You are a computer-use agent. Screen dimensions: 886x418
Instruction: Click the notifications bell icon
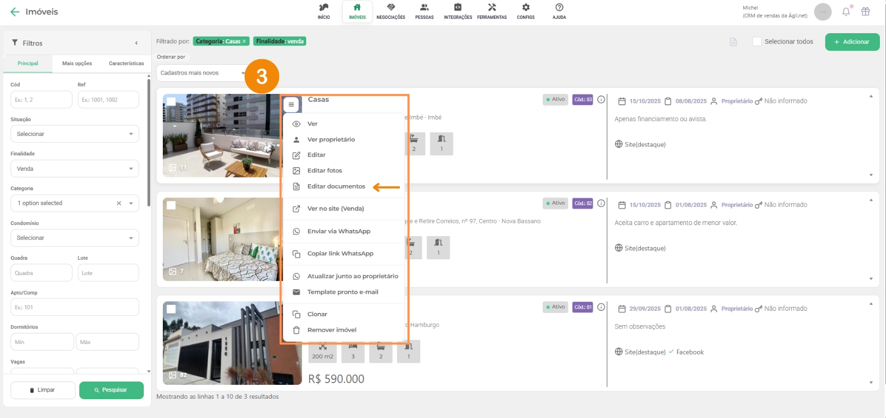pos(846,12)
